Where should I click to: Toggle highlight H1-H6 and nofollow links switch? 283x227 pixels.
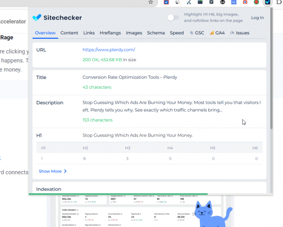click(173, 17)
